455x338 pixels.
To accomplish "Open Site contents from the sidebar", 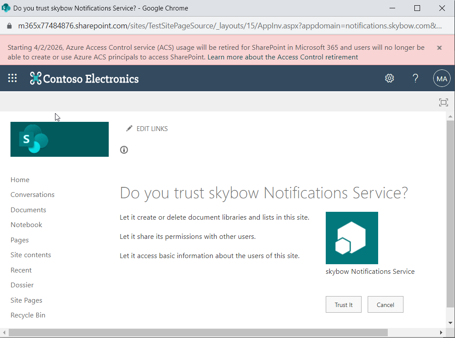I will (x=31, y=255).
